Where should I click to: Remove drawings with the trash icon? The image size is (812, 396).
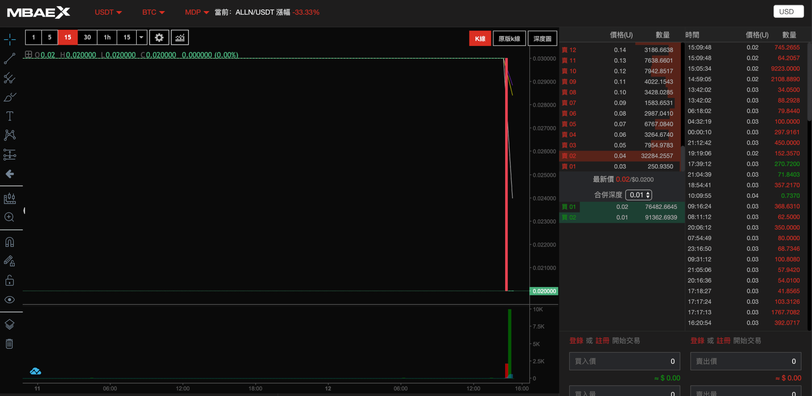click(x=10, y=344)
